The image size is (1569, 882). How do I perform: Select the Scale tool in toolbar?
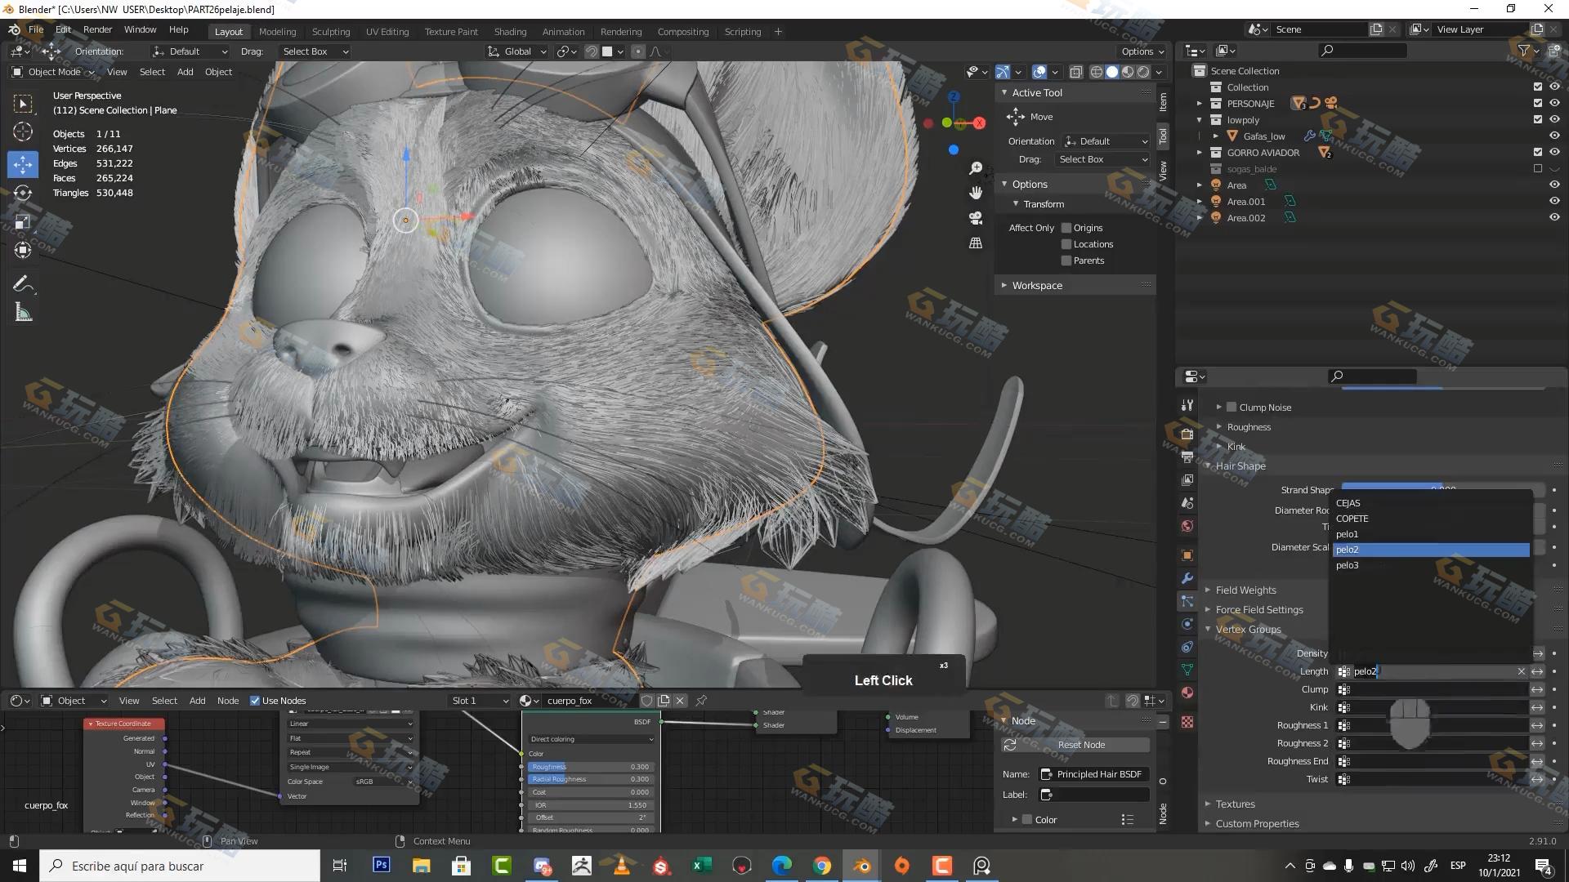[x=23, y=222]
